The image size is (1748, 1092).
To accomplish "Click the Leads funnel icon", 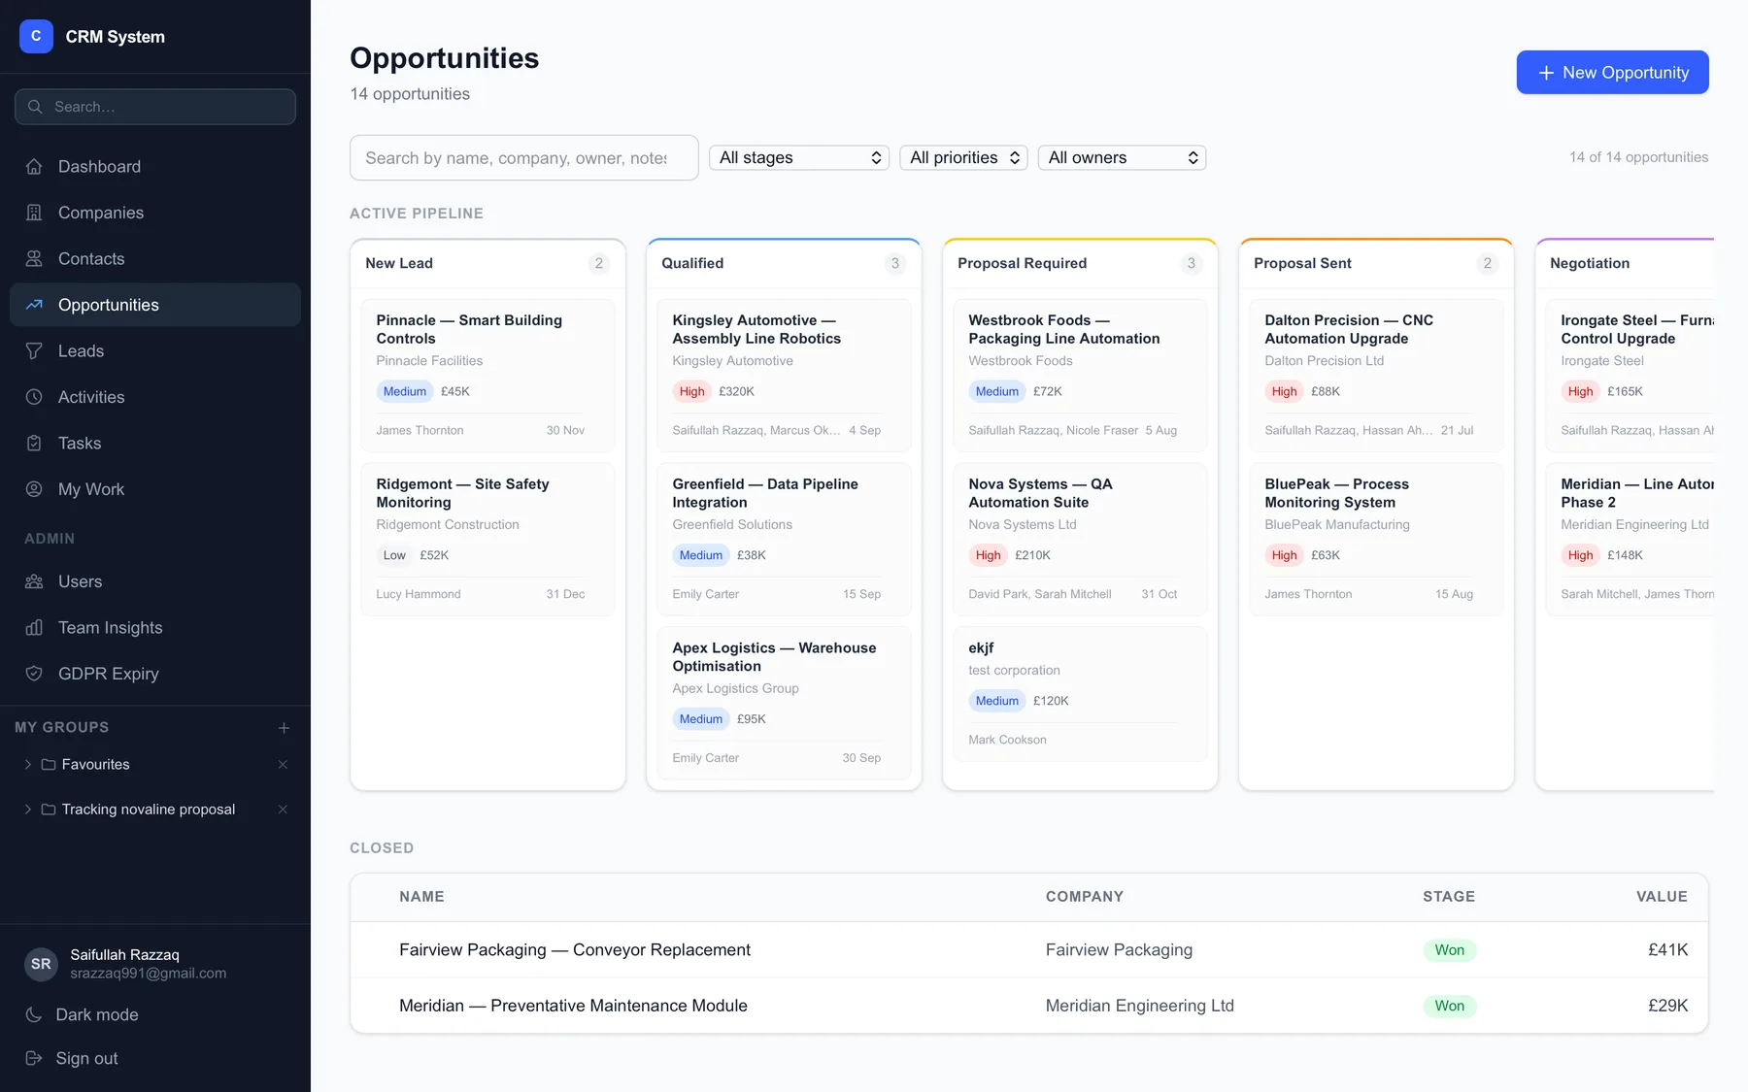I will click(x=34, y=351).
